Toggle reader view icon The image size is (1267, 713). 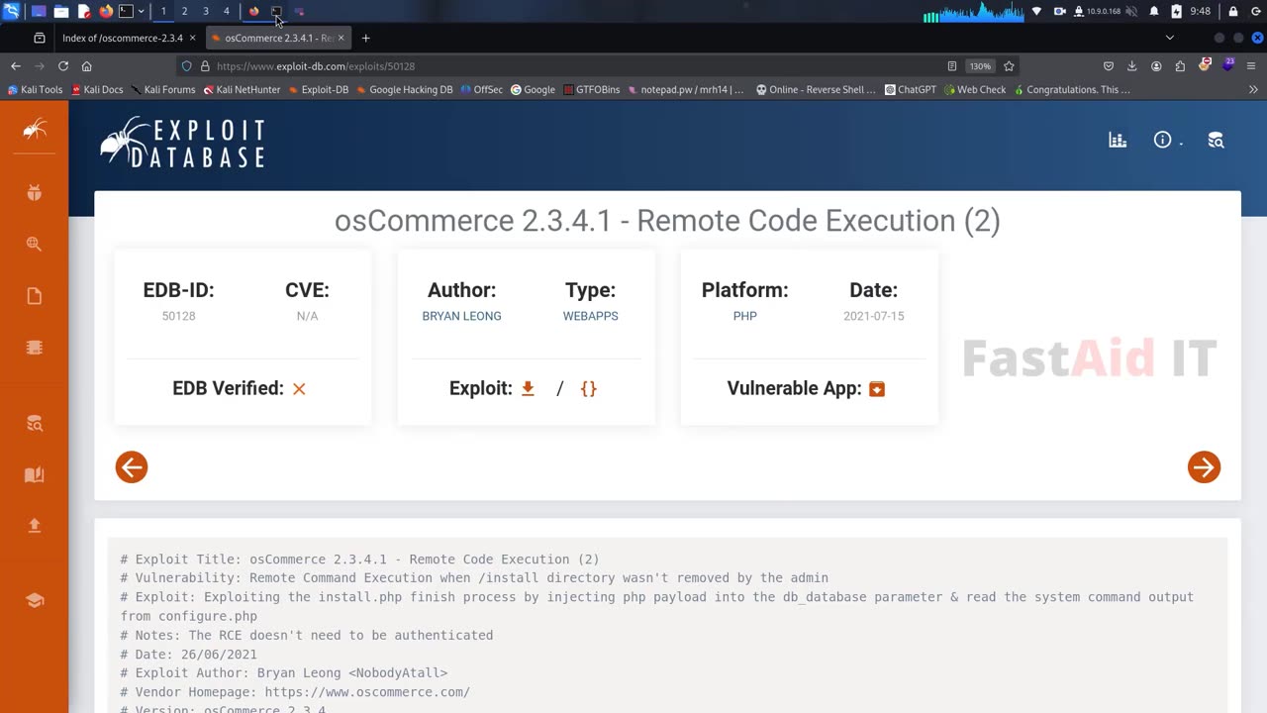click(952, 66)
